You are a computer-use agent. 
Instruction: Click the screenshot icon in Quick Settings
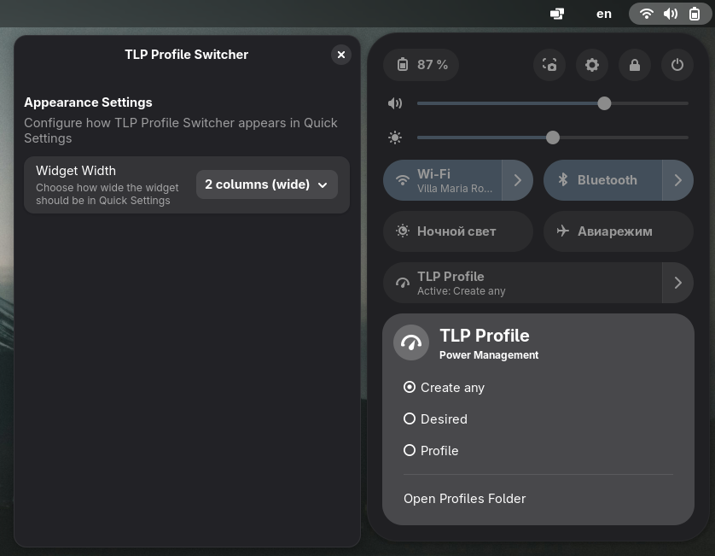(549, 65)
